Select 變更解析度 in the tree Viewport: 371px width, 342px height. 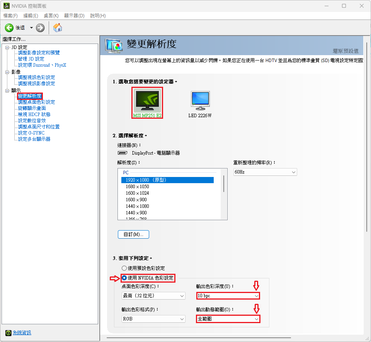(x=30, y=96)
